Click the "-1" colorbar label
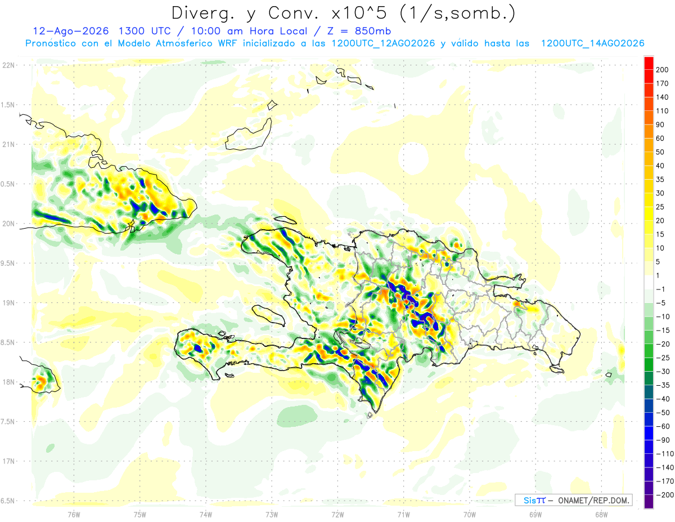This screenshot has height=522, width=675. [x=661, y=289]
